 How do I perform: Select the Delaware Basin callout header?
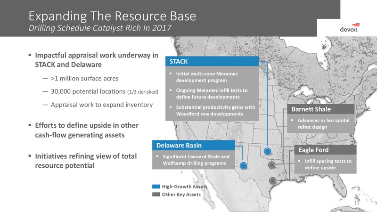(x=193, y=145)
